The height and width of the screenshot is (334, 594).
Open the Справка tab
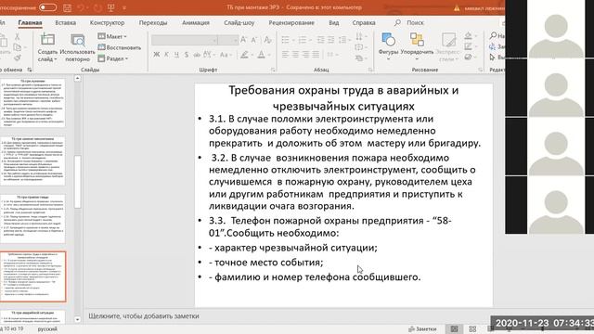[364, 22]
